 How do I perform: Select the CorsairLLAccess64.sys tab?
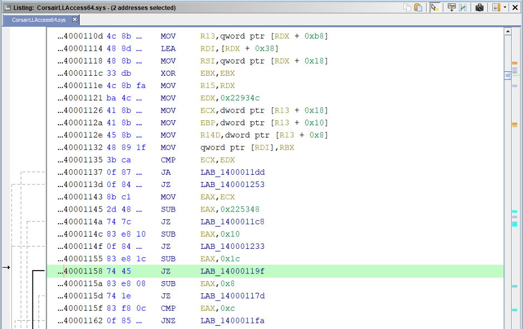point(38,20)
